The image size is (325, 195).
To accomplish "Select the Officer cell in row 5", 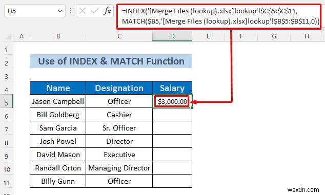I will (119, 101).
